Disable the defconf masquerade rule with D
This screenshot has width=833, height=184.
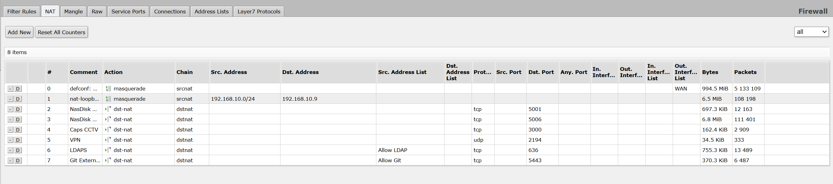point(18,89)
